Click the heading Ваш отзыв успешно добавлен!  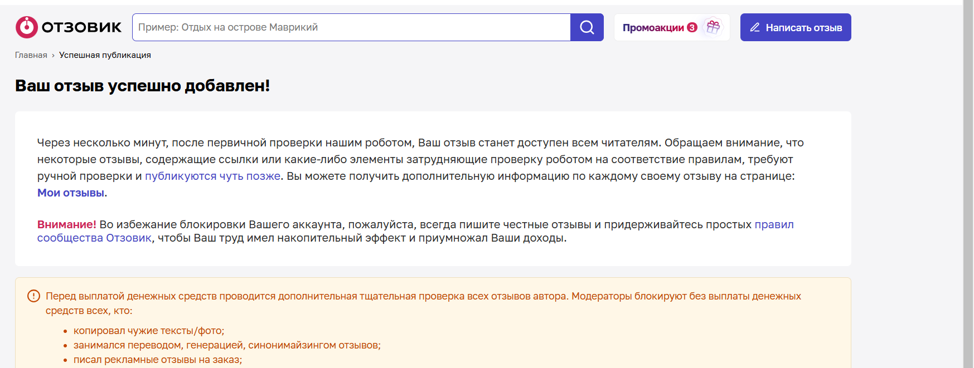pos(142,86)
